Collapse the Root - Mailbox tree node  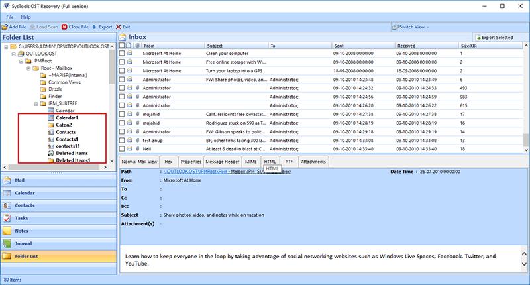28,68
